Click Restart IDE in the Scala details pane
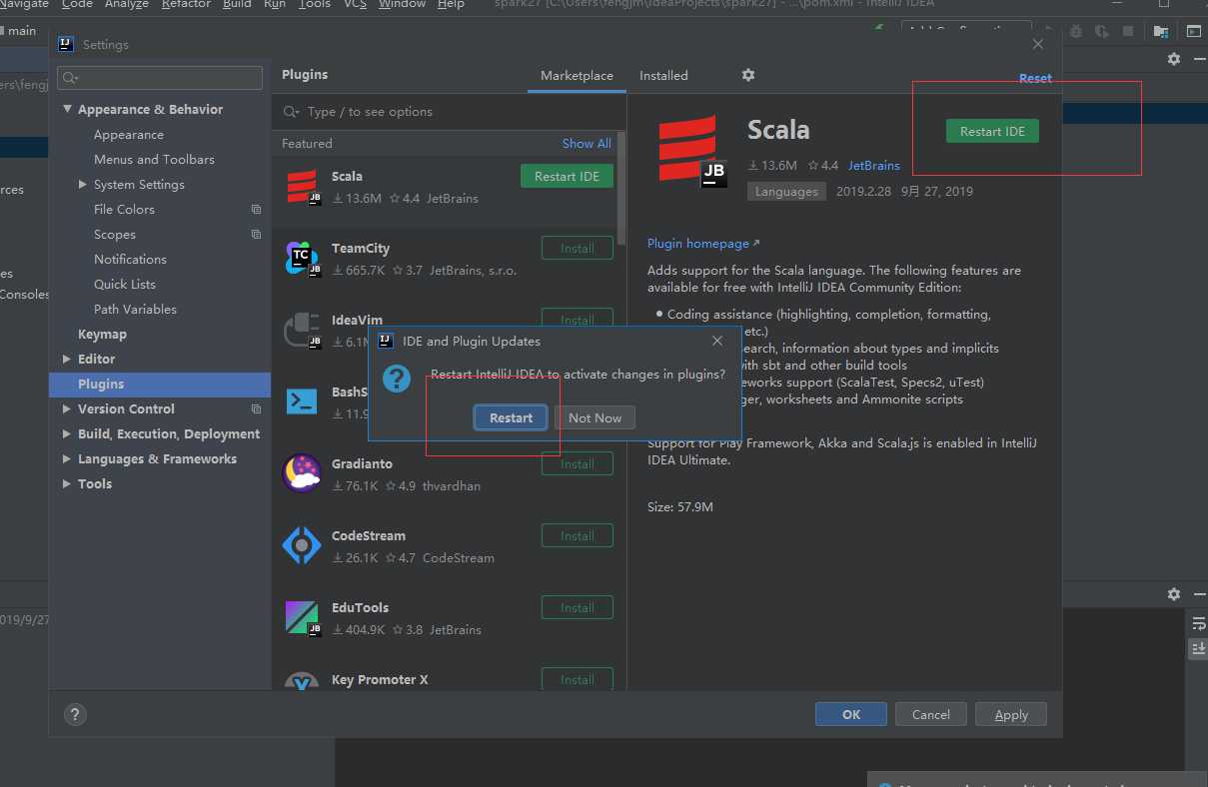The image size is (1208, 787). (x=992, y=131)
